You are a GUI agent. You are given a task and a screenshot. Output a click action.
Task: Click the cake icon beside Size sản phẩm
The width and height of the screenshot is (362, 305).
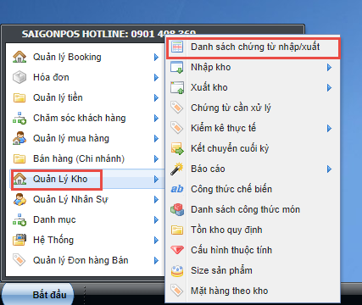click(x=177, y=270)
